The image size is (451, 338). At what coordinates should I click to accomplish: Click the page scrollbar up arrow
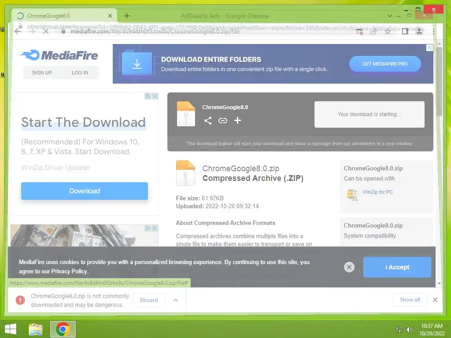[439, 44]
